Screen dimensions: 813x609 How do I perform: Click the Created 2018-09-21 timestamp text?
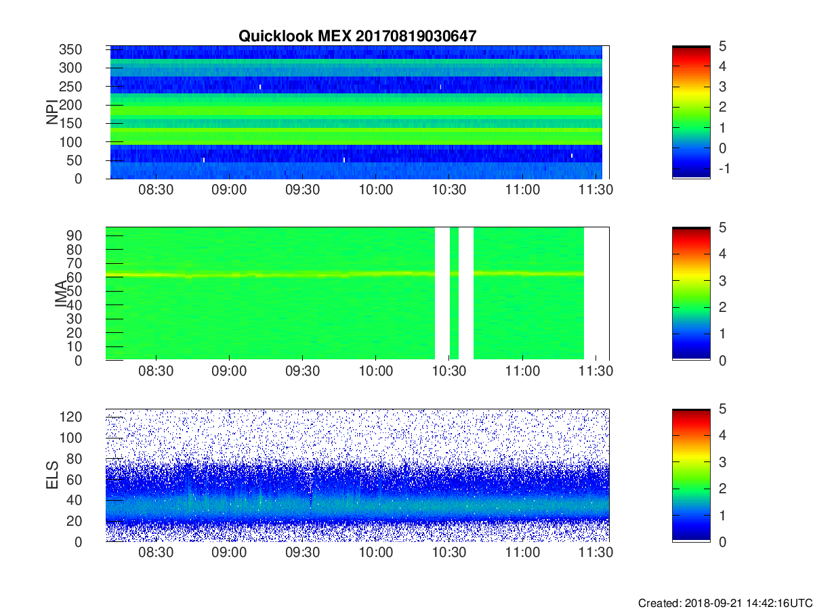pos(724,603)
